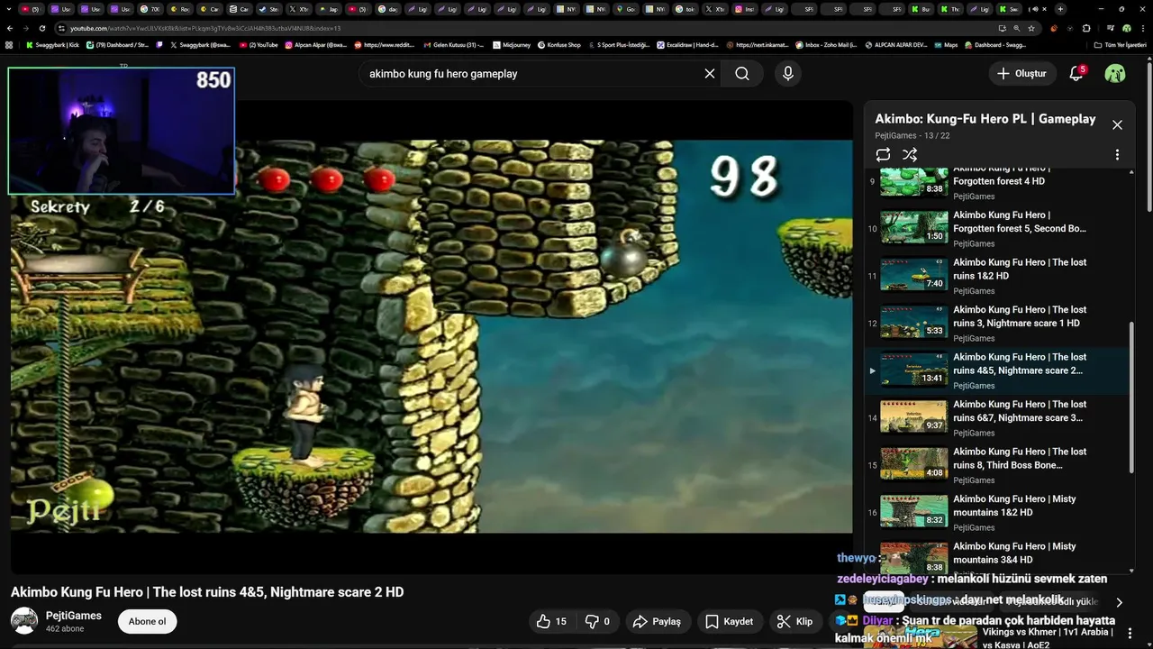
Task: Click currently playing lost ruins 4&5 item
Action: 996,370
